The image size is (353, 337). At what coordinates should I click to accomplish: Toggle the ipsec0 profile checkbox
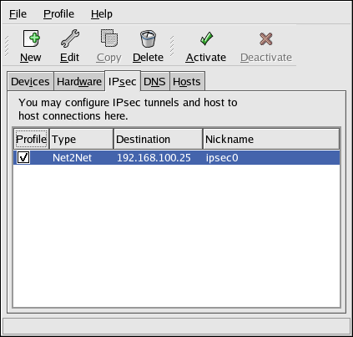click(23, 157)
